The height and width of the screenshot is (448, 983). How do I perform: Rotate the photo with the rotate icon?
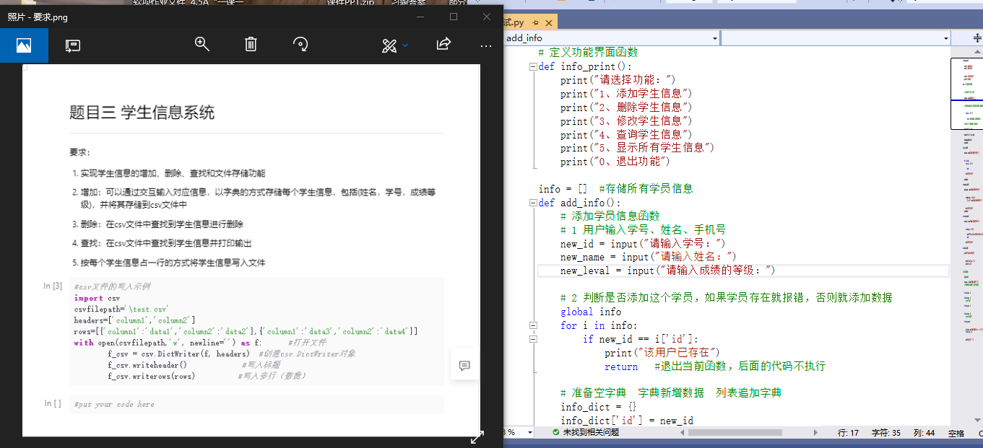(x=300, y=45)
